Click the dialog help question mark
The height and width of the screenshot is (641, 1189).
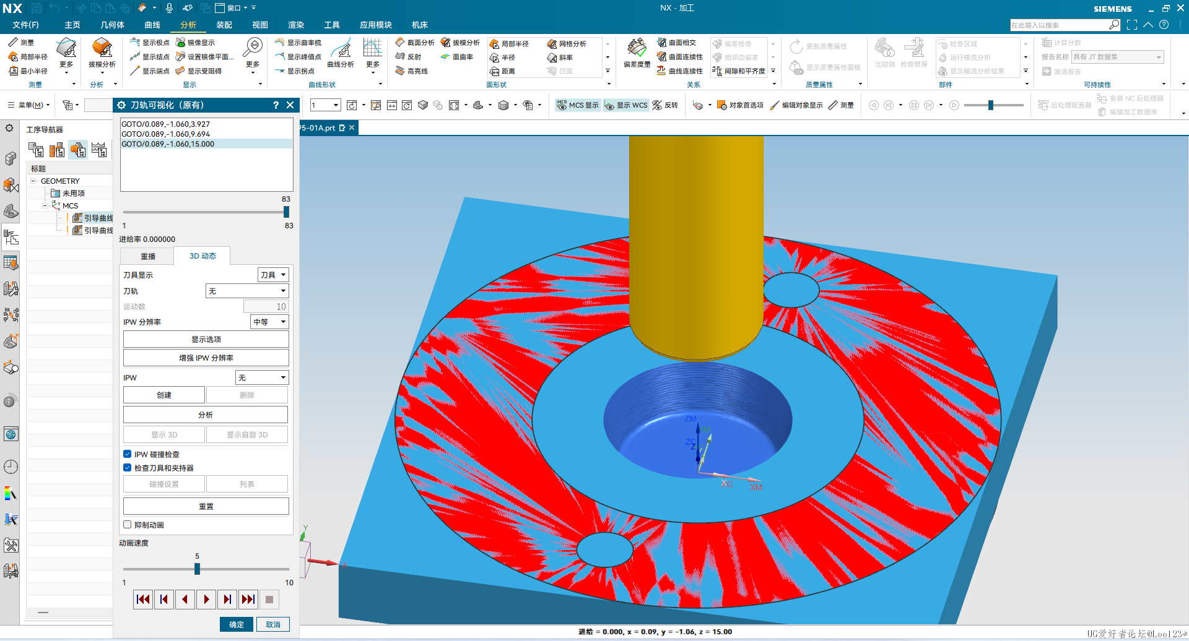276,105
